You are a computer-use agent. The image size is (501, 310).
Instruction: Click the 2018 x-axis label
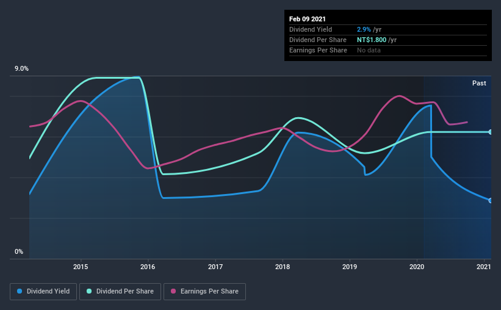click(283, 267)
